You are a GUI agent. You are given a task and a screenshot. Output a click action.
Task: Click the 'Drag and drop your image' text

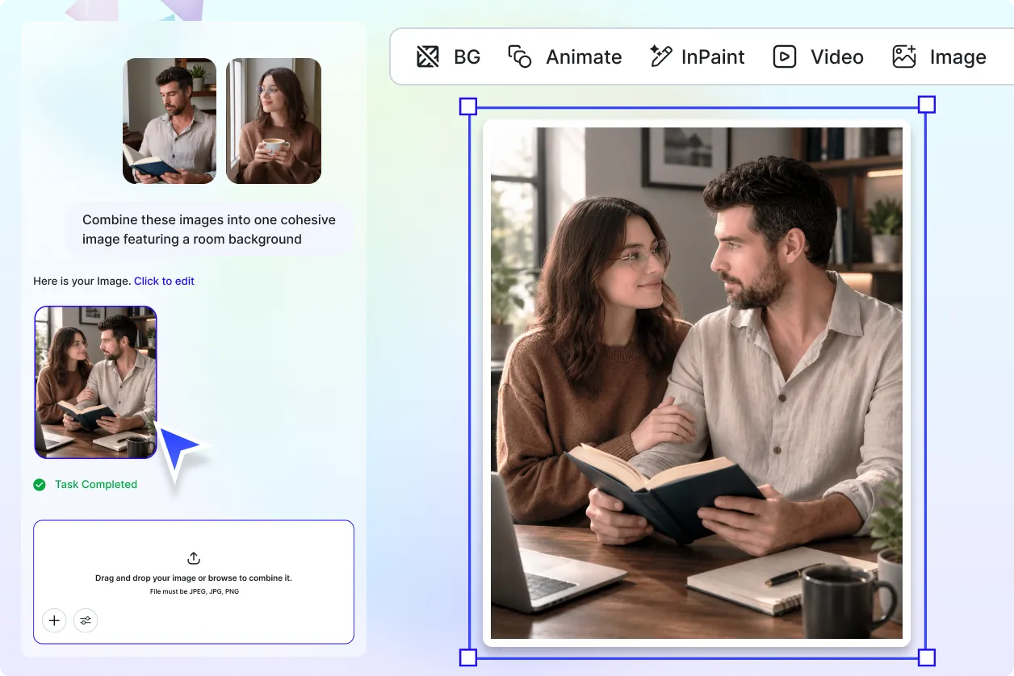pos(194,578)
